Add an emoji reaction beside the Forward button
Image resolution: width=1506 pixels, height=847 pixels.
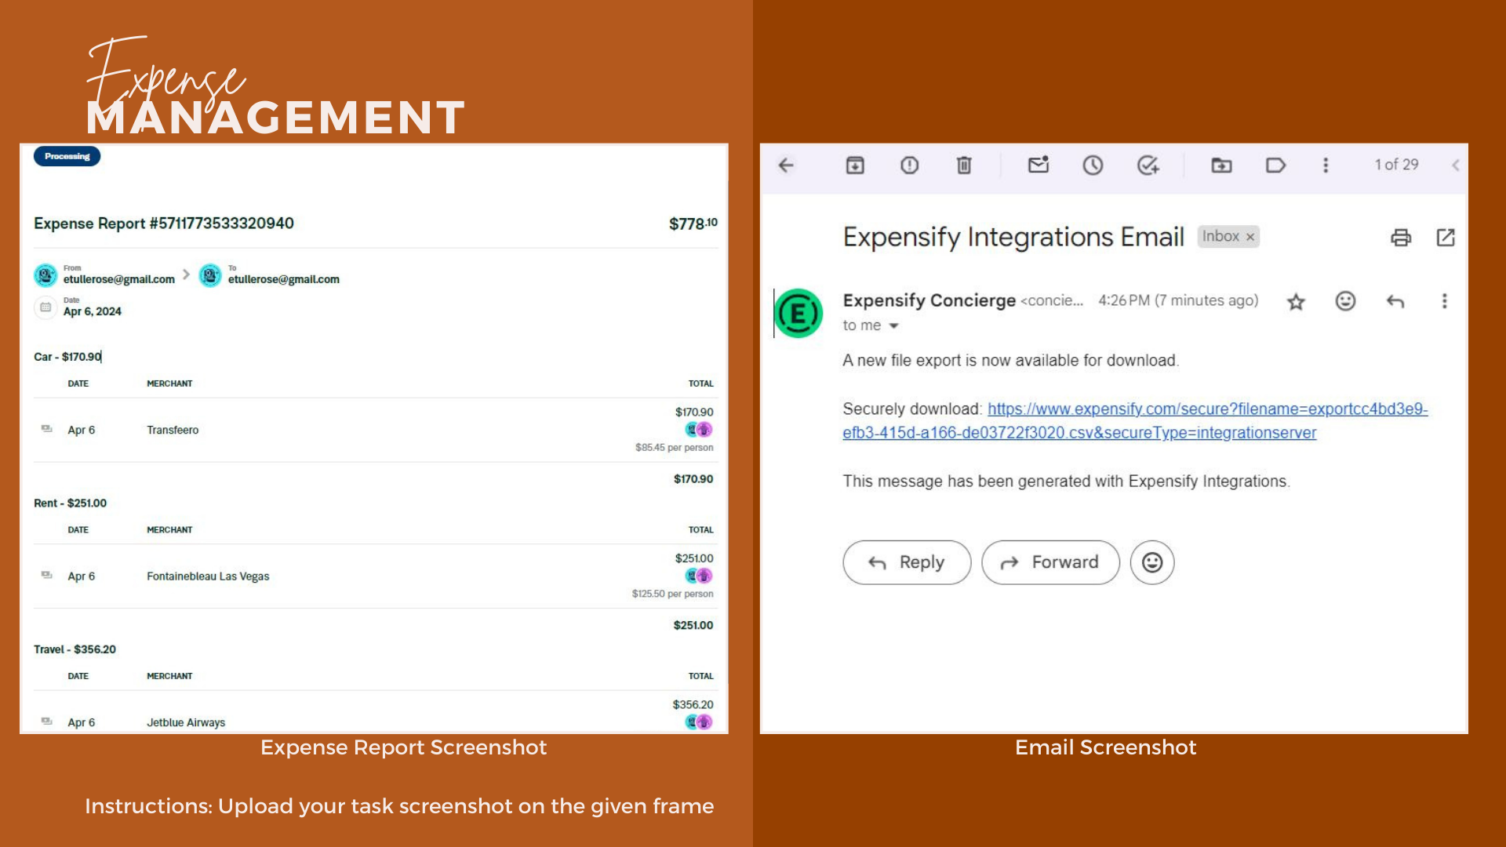pyautogui.click(x=1152, y=562)
